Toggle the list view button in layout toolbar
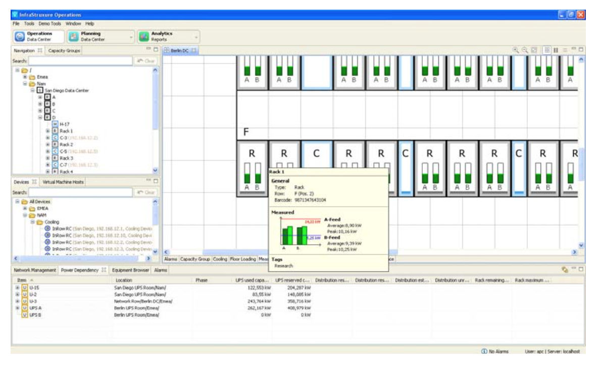 pos(565,50)
